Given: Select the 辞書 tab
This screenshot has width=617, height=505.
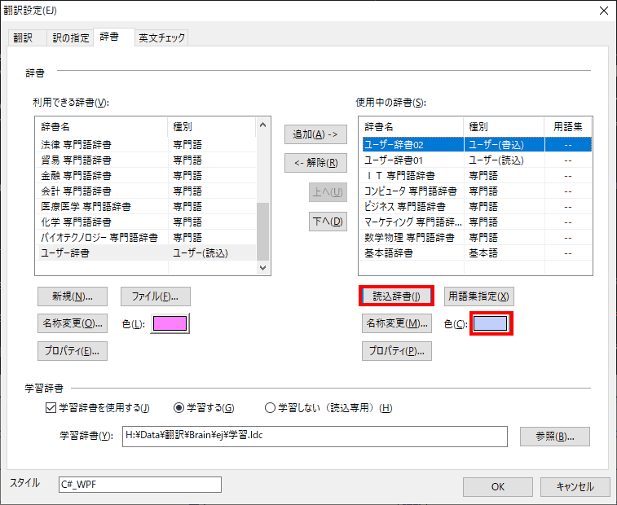Looking at the screenshot, I should (114, 37).
